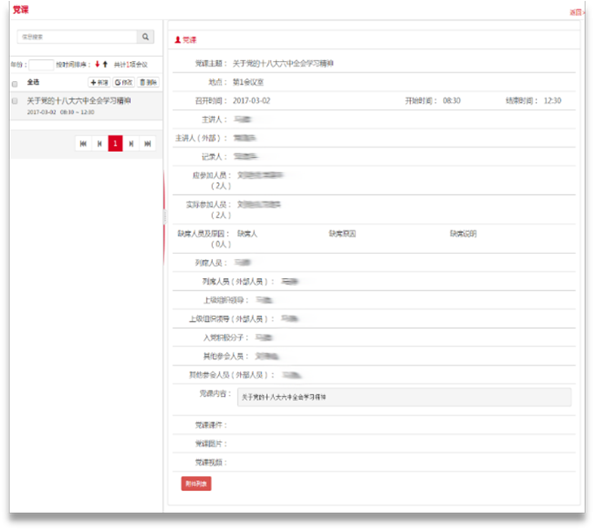Click the 开始时间 value 08:30
The image size is (596, 531).
point(451,100)
